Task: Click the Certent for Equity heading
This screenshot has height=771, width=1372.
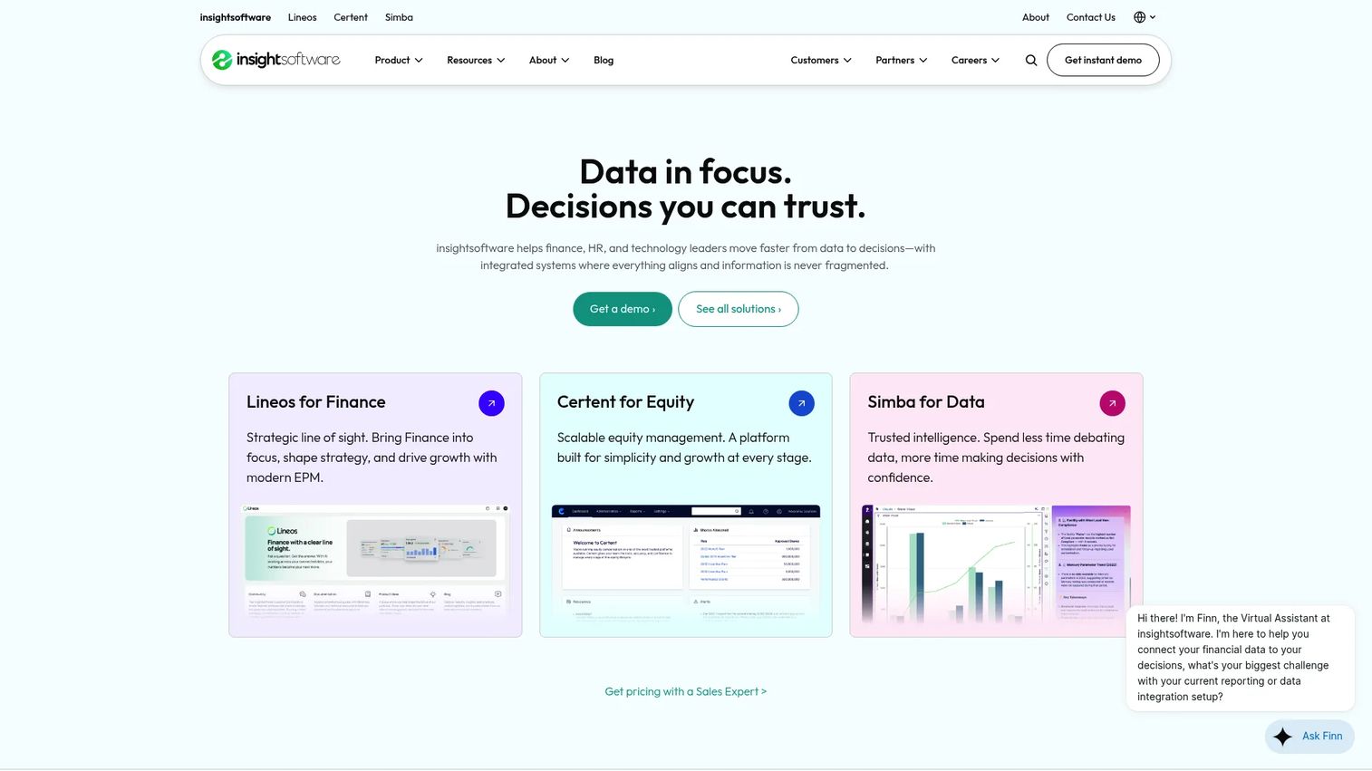Action: coord(625,402)
